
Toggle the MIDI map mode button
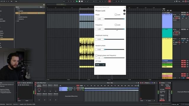[183, 1]
